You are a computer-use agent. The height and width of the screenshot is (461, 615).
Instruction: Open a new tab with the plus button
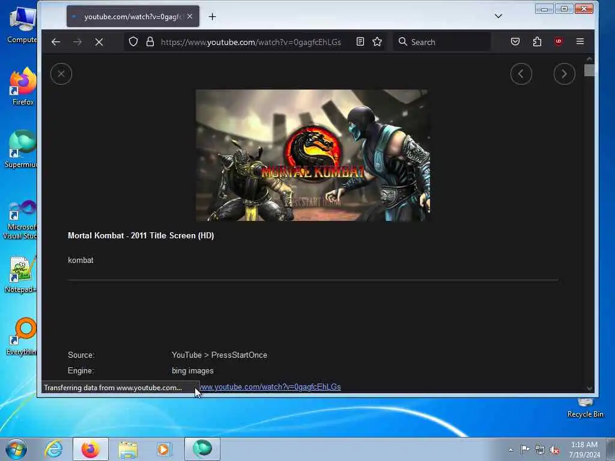(x=212, y=16)
